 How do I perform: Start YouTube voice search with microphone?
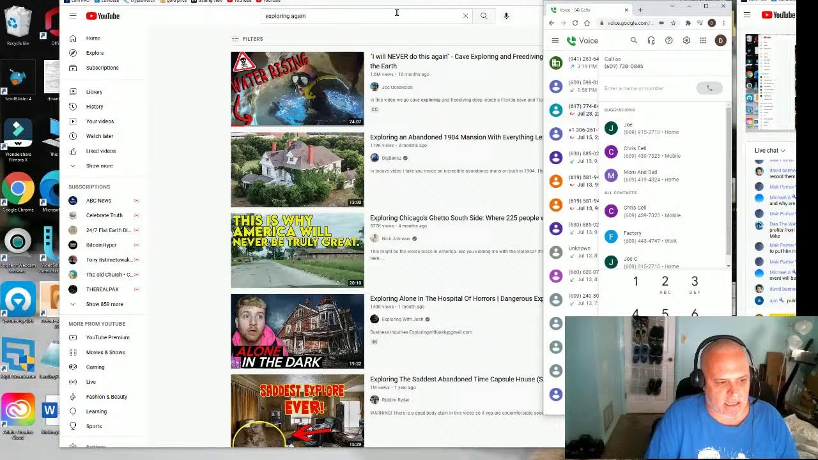(x=506, y=16)
